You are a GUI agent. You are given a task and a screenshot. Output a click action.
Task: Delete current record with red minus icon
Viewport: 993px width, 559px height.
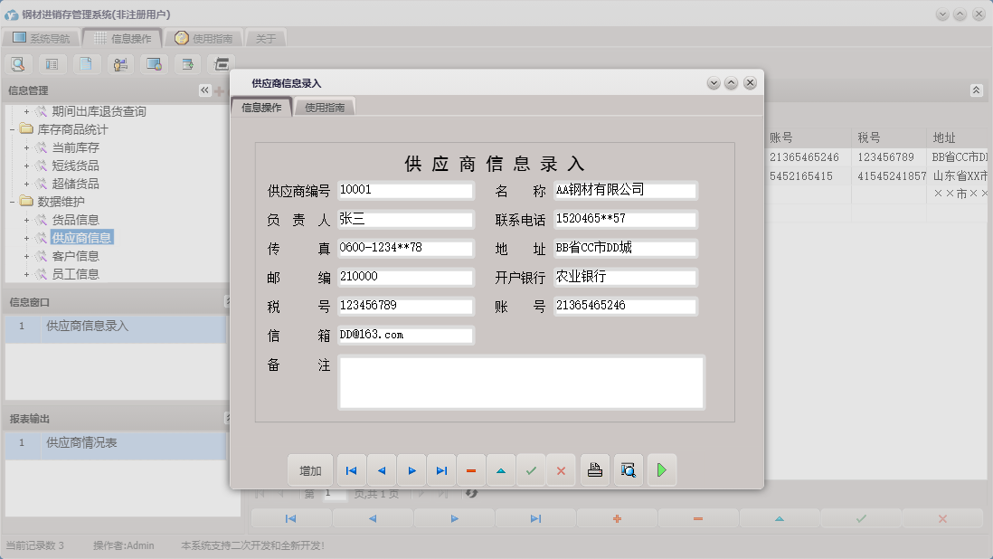(470, 470)
